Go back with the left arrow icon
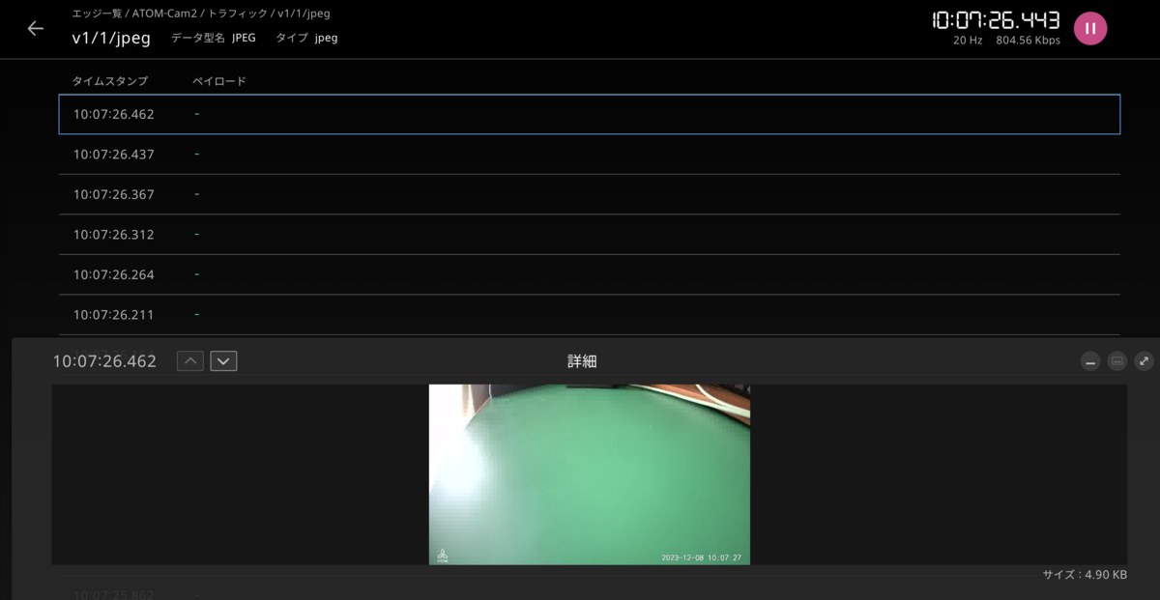This screenshot has height=600, width=1160. 36,29
